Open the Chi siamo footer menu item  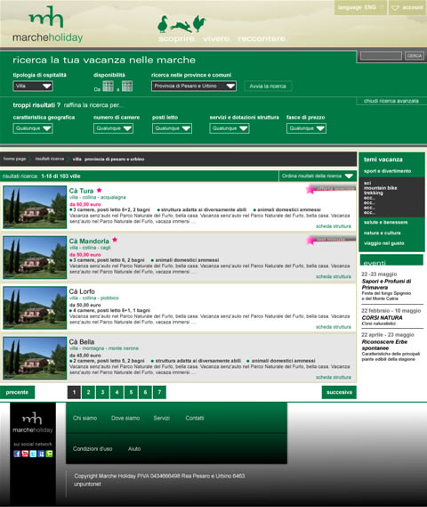click(85, 418)
